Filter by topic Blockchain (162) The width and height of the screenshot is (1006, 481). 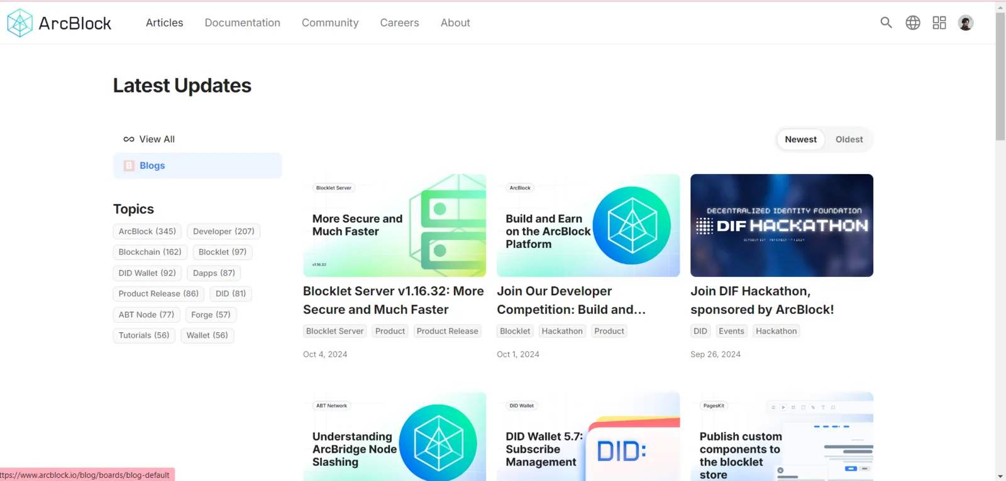click(x=150, y=252)
